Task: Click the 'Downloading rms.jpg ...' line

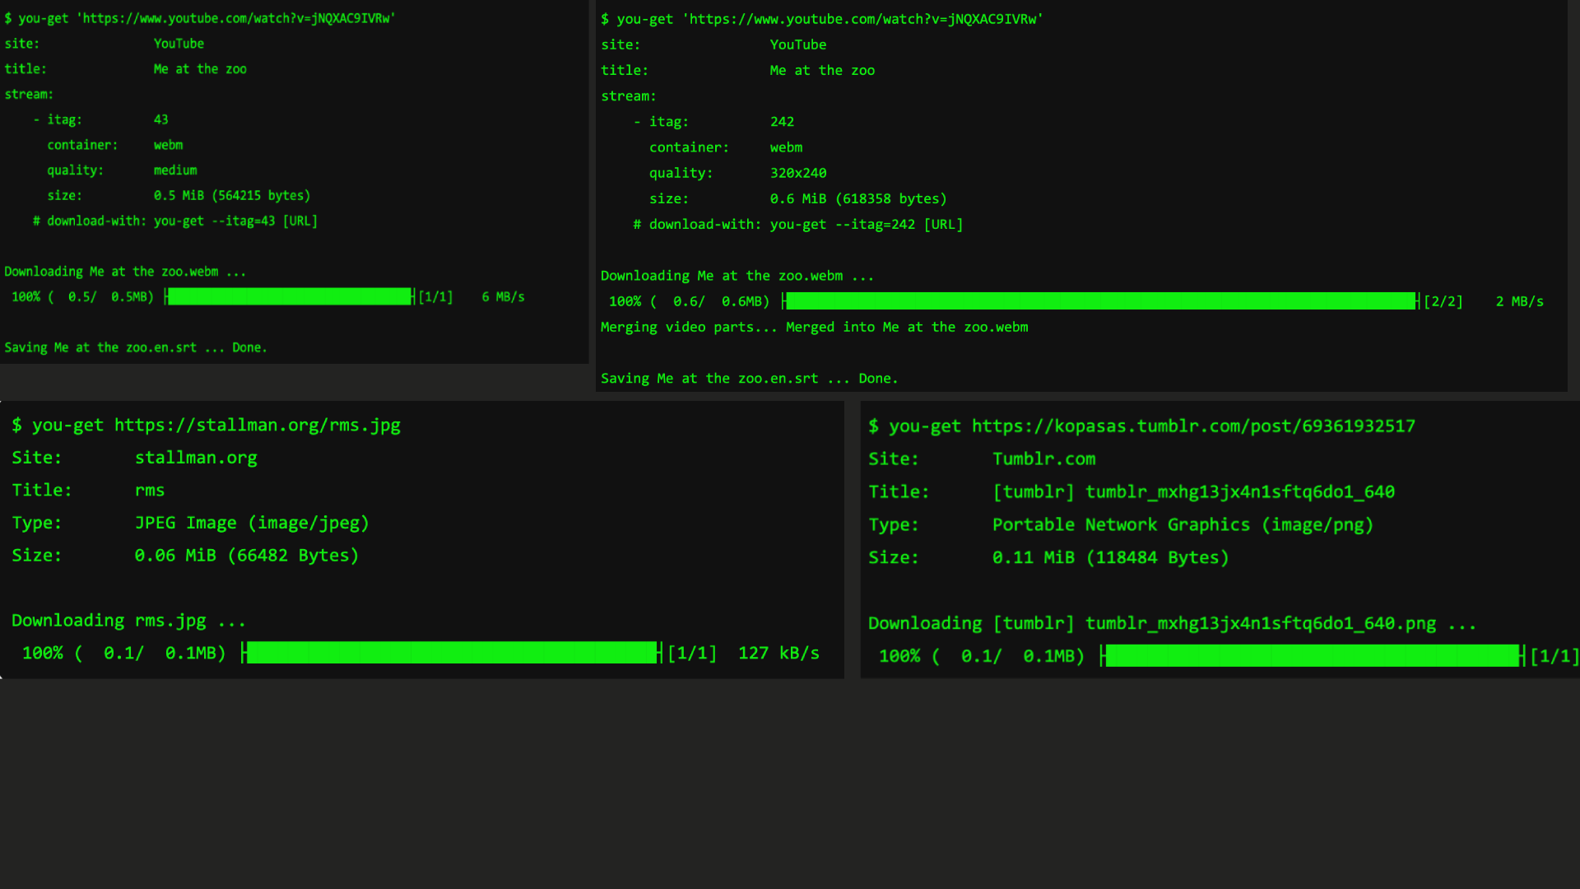Action: tap(128, 621)
